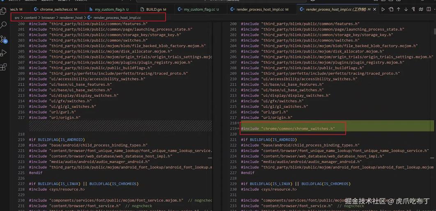Click left pane <sys/resource.h> include line 228

pos(57,189)
